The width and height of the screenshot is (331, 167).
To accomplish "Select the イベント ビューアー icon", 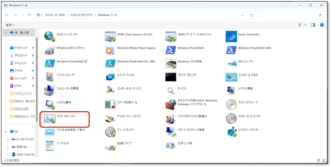I will pyautogui.click(x=50, y=77).
